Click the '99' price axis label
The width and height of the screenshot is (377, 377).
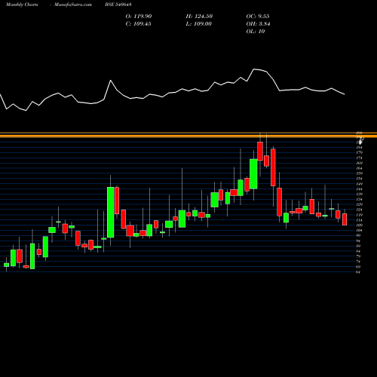(x=358, y=235)
